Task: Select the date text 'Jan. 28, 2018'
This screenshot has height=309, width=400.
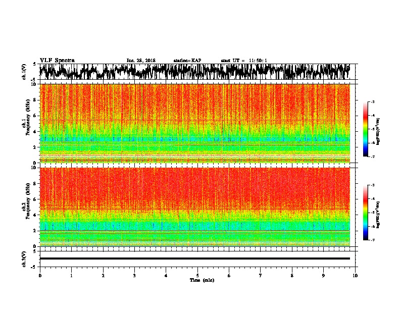Action: [x=141, y=61]
